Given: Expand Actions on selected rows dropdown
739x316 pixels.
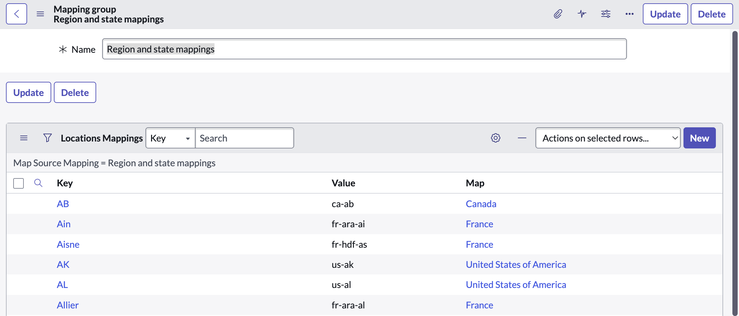Looking at the screenshot, I should (x=607, y=138).
